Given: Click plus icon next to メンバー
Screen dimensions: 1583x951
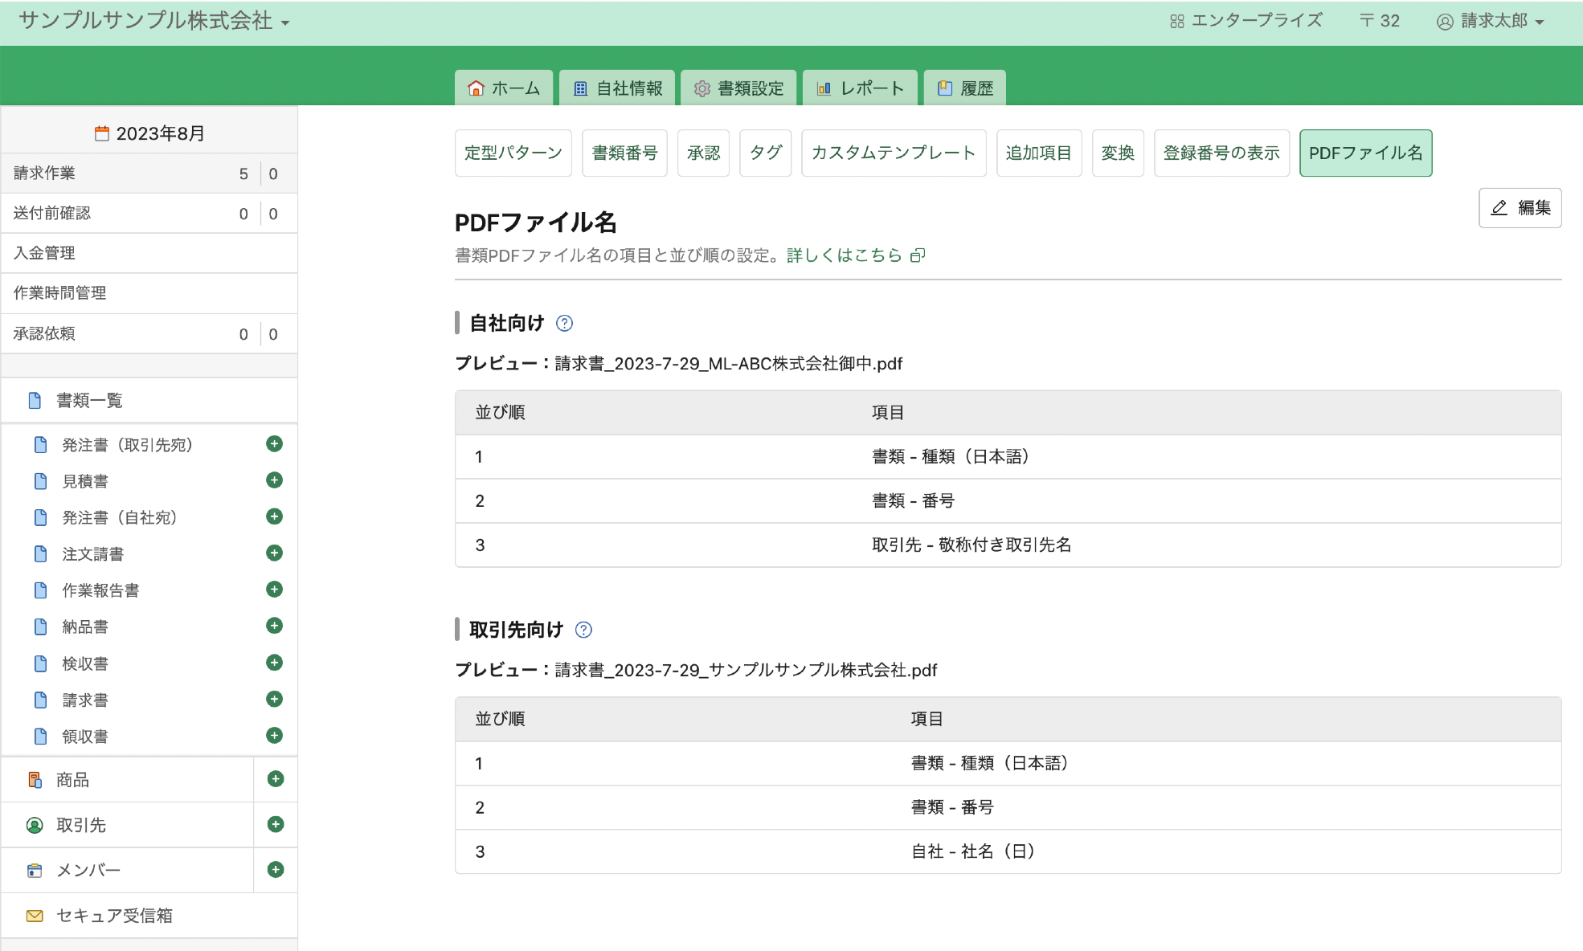Looking at the screenshot, I should pos(275,869).
